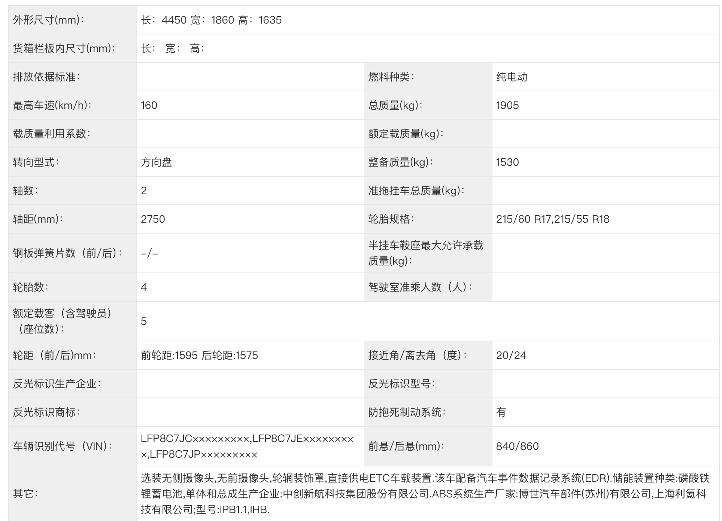
Task: Click the steering value 方向盘
Action: point(157,162)
